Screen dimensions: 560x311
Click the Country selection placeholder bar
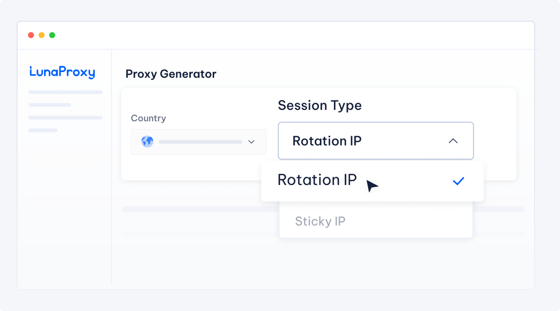[200, 142]
